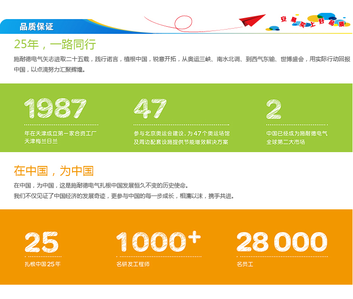Select the heading 25年，一路同行
This screenshot has width=353, height=299.
pos(55,44)
